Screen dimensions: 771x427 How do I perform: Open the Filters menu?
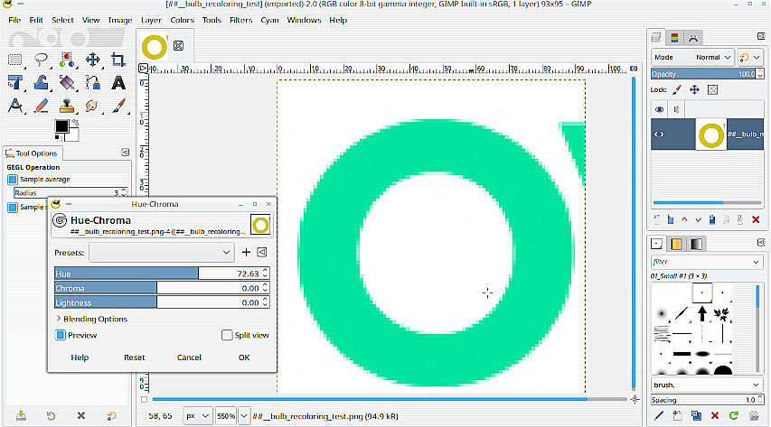(240, 20)
